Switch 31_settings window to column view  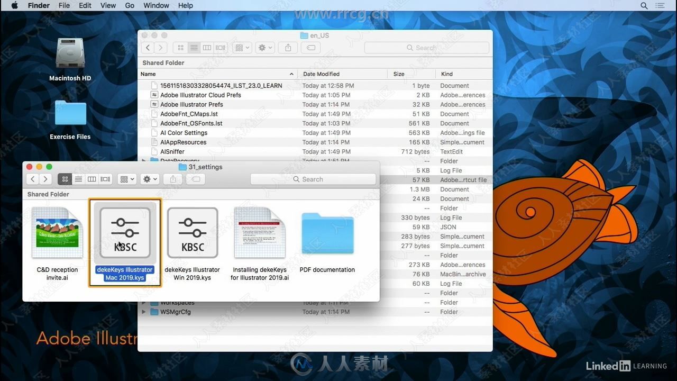click(x=92, y=179)
